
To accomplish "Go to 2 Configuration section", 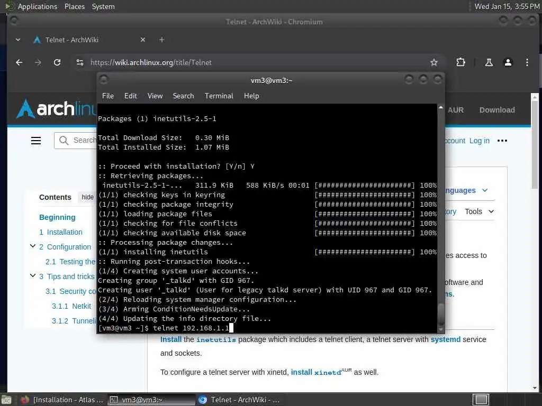I will (65, 247).
